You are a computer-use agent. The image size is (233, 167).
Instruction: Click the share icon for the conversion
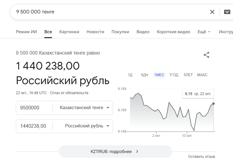click(206, 55)
